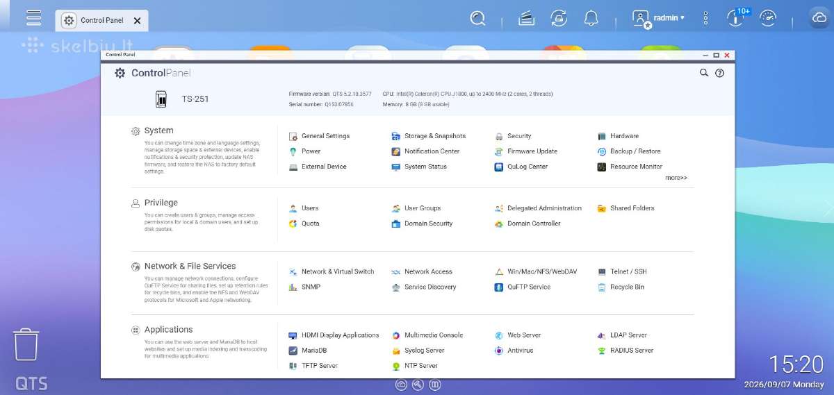Open the Hardware settings

click(x=618, y=136)
